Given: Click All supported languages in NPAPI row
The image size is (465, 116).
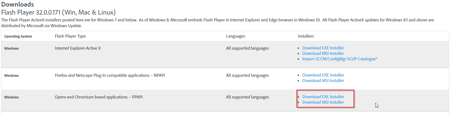Looking at the screenshot, I should click(247, 75).
